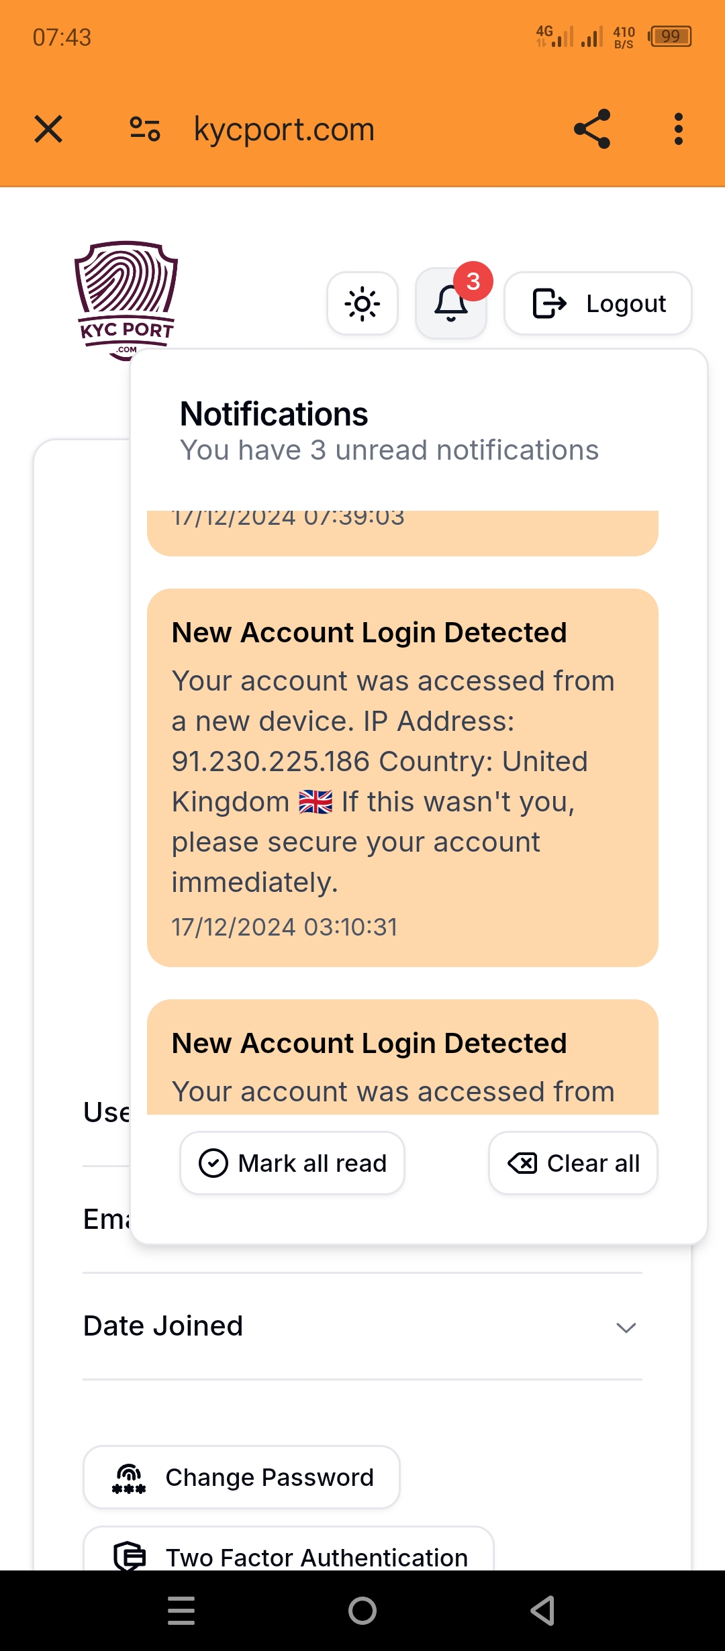Open Two Factor Authentication settings
The height and width of the screenshot is (1651, 725).
289,1554
